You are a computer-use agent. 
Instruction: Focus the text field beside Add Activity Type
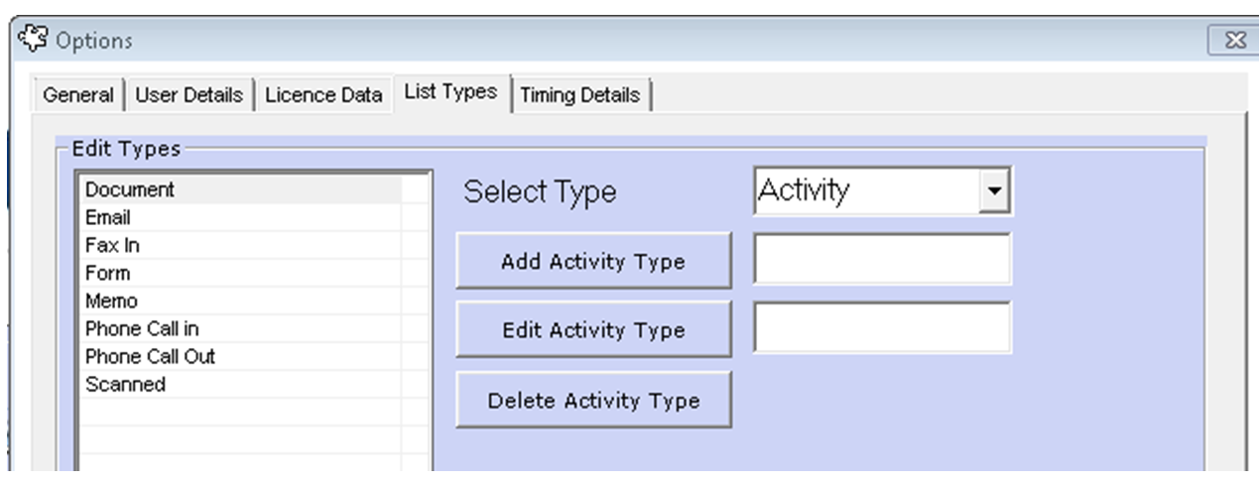pos(882,259)
